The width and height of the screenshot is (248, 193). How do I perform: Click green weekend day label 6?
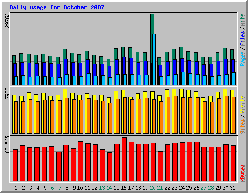coord(52,188)
